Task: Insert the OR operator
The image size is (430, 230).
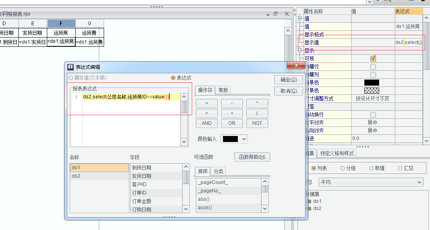Action: tap(232, 123)
